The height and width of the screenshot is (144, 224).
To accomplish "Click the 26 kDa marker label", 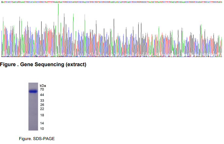I will click(42, 105).
